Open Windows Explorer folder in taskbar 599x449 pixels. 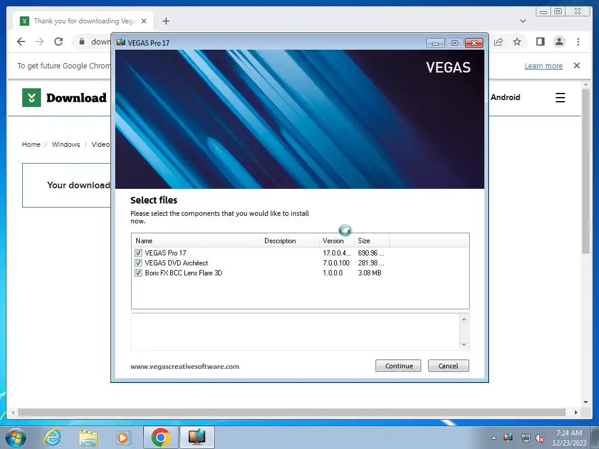point(88,437)
